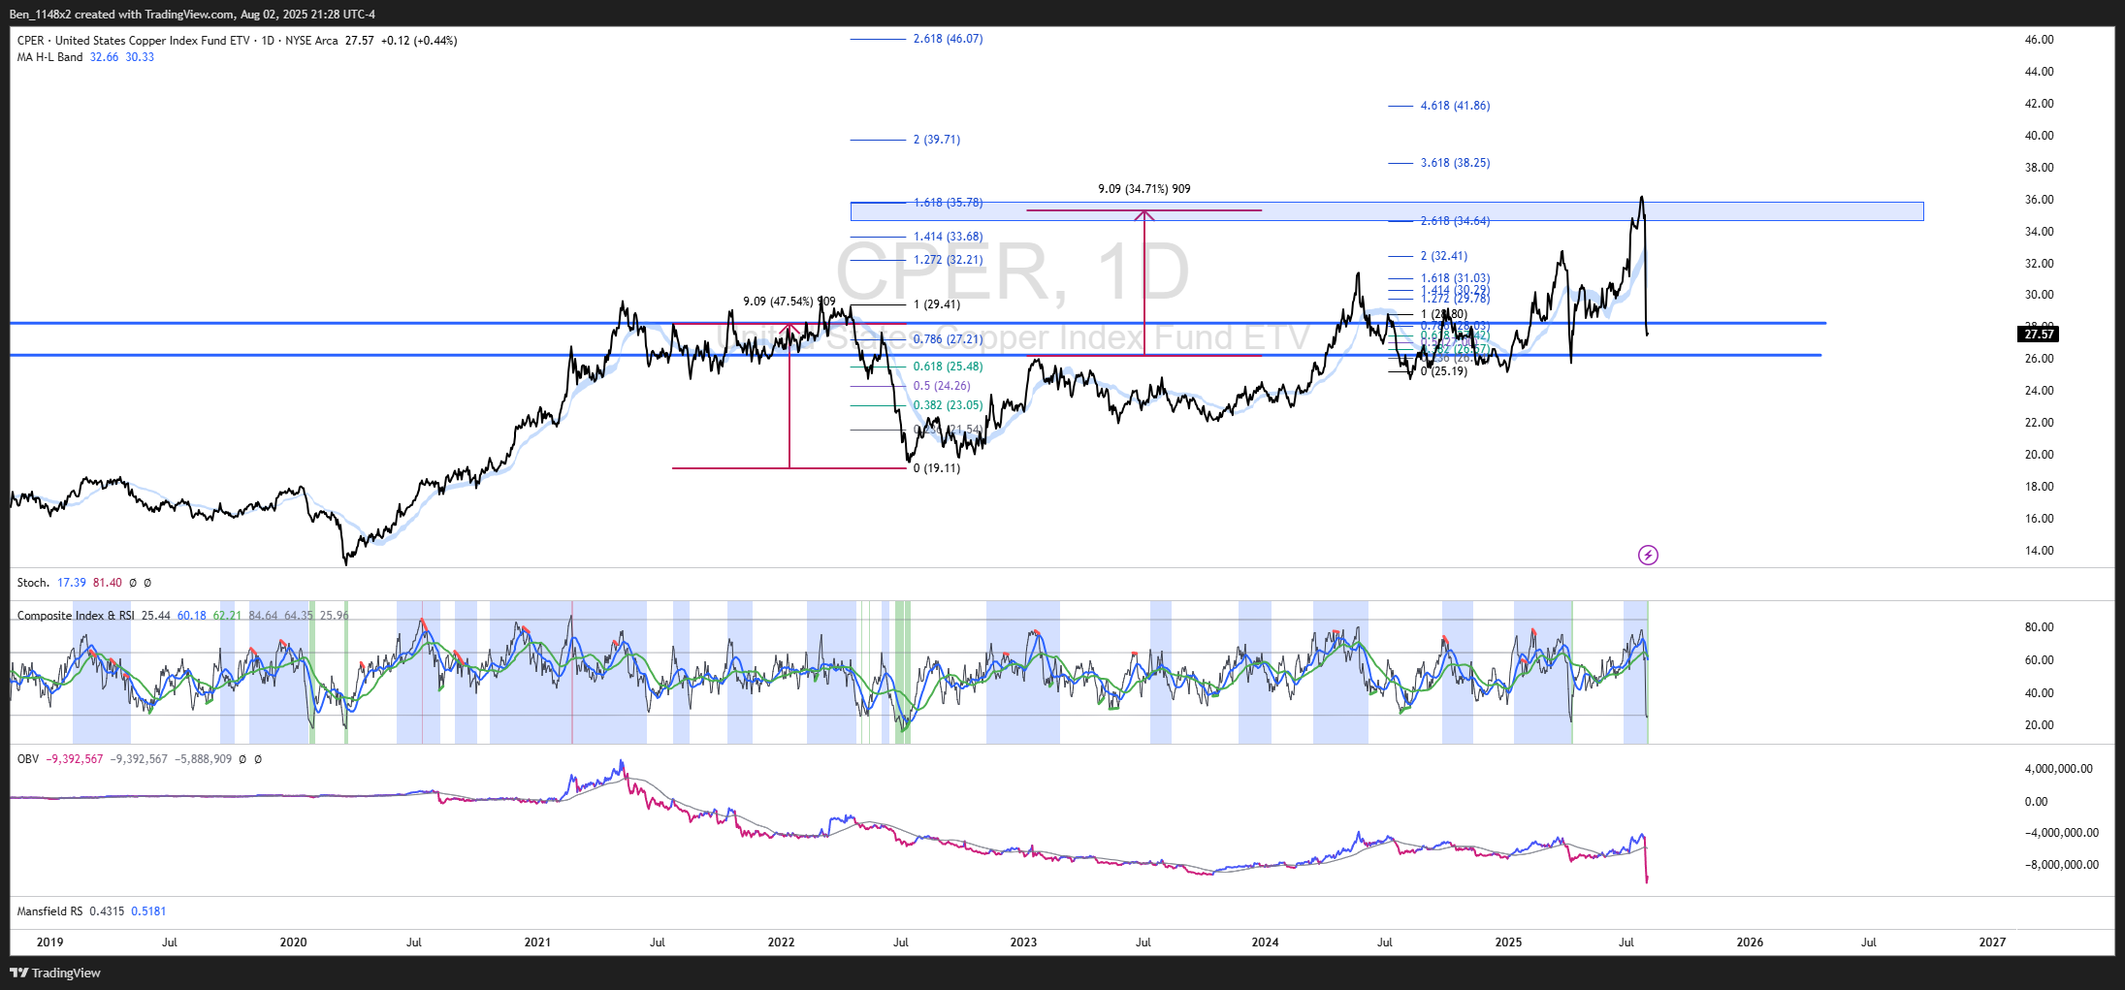The height and width of the screenshot is (990, 2125).
Task: Select the Fib level 1.414 (33.68) label
Action: coord(948,237)
